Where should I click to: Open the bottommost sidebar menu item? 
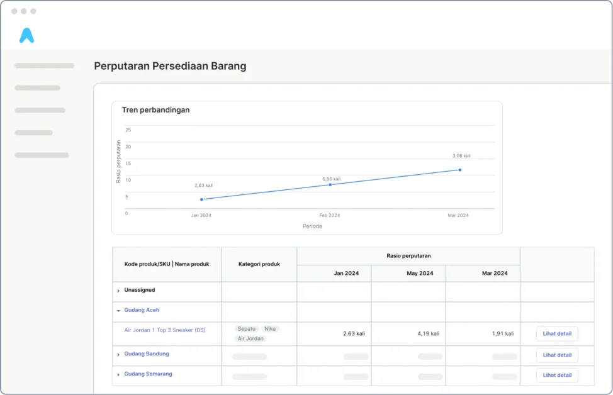pyautogui.click(x=42, y=155)
